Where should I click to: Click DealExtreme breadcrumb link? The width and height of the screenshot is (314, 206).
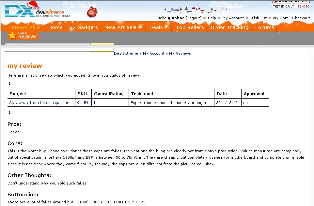(x=126, y=53)
